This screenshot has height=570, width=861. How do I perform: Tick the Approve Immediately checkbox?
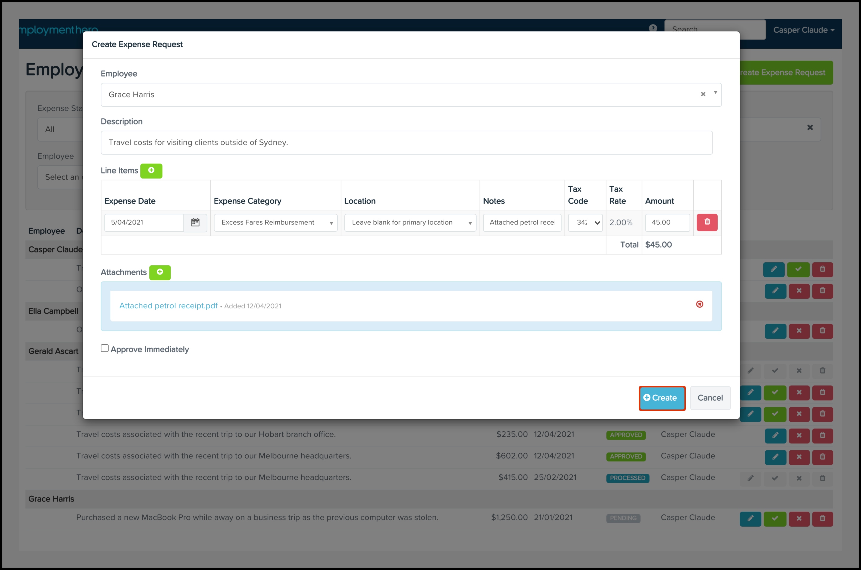pos(105,348)
